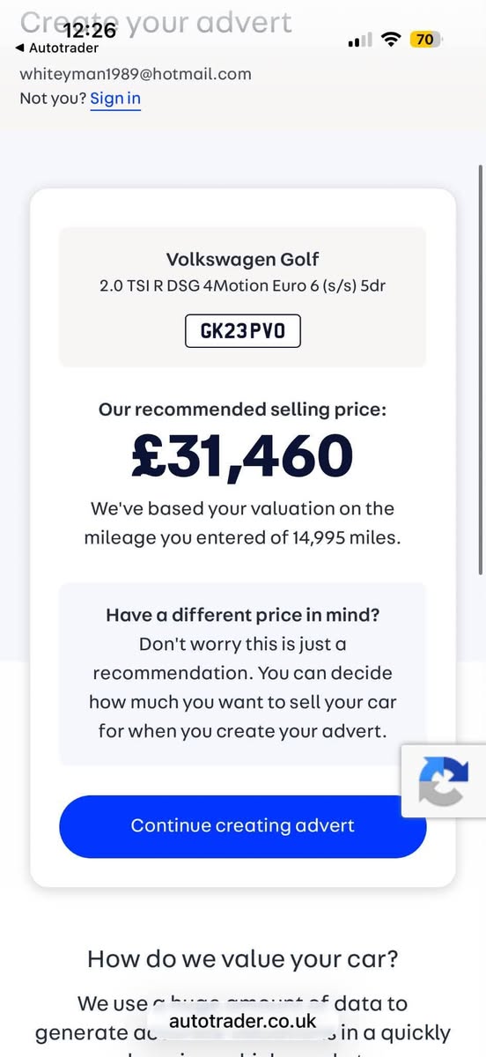
Task: Click the Sign in link
Action: (x=115, y=98)
